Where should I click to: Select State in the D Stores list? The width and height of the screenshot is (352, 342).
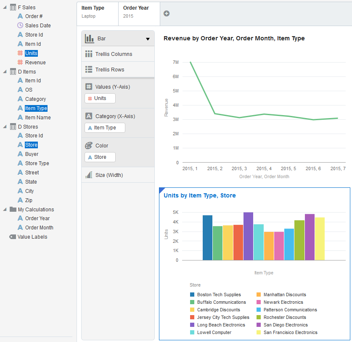point(31,182)
